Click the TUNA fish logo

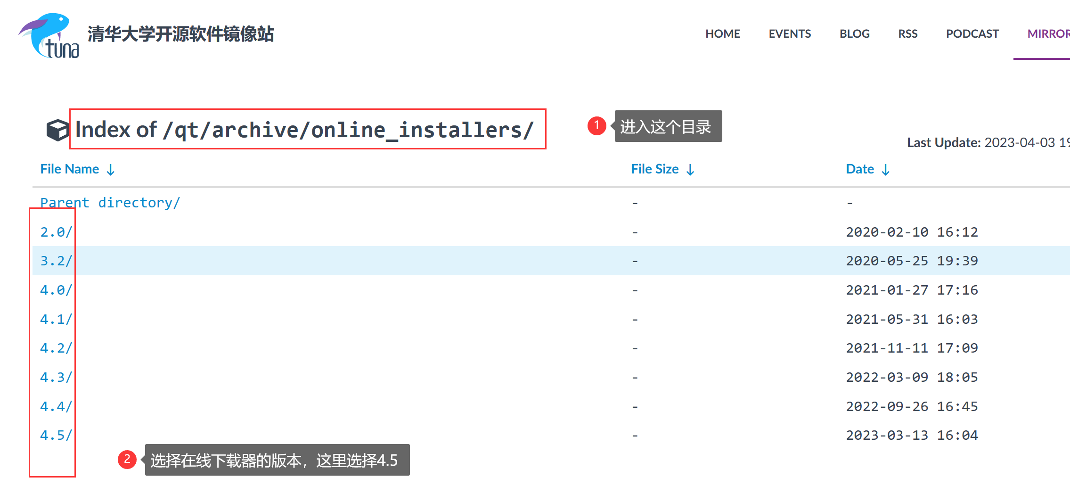[x=49, y=35]
